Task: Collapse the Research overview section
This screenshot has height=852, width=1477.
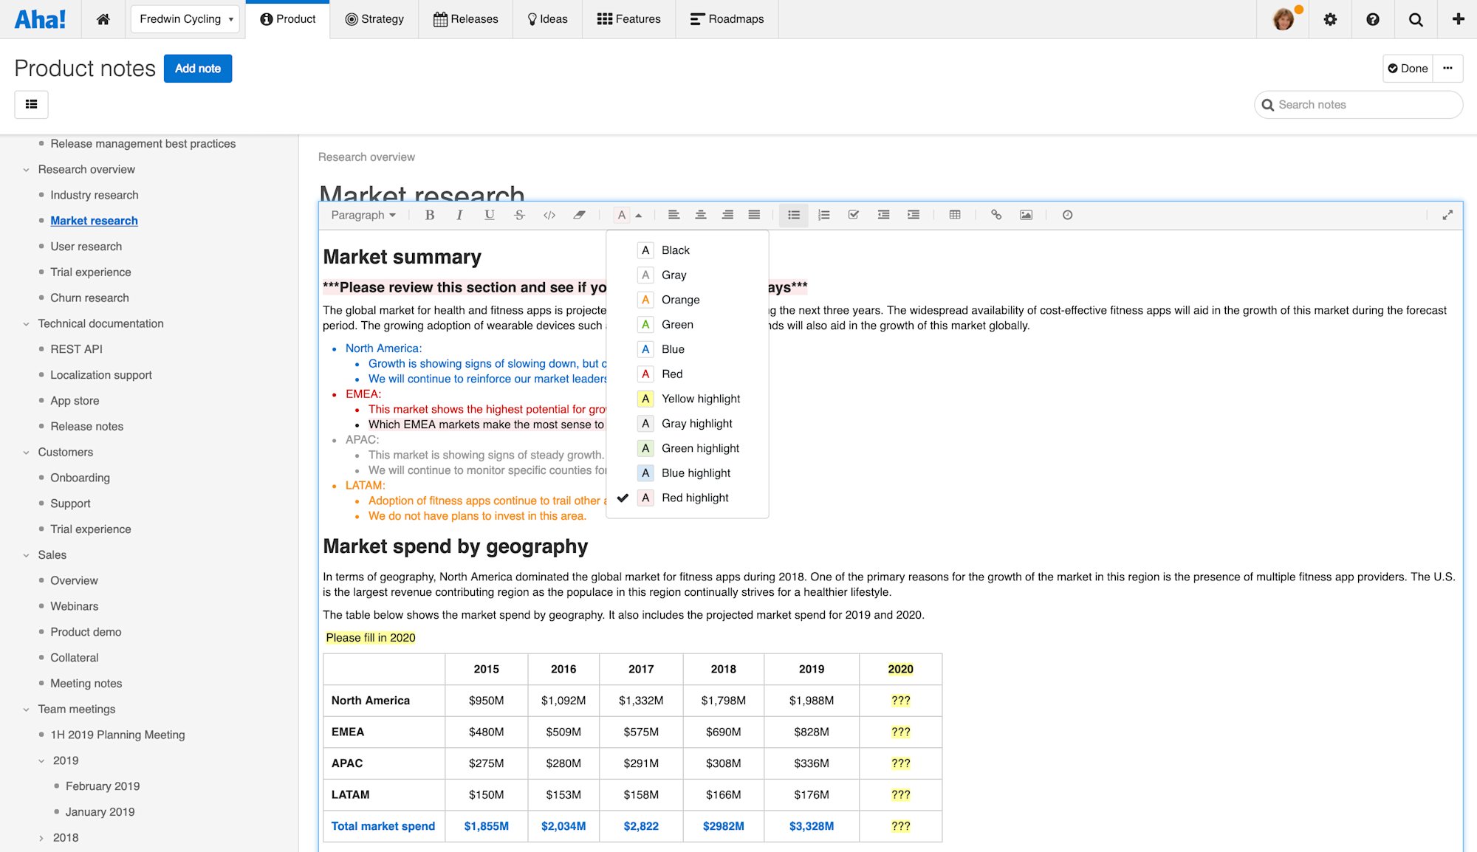Action: [x=27, y=169]
